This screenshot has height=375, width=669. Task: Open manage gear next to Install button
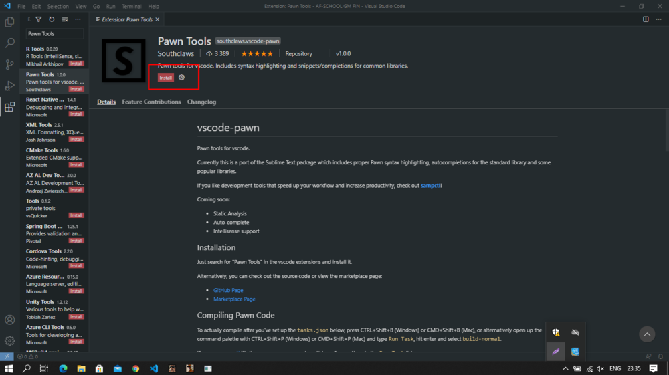click(x=182, y=77)
